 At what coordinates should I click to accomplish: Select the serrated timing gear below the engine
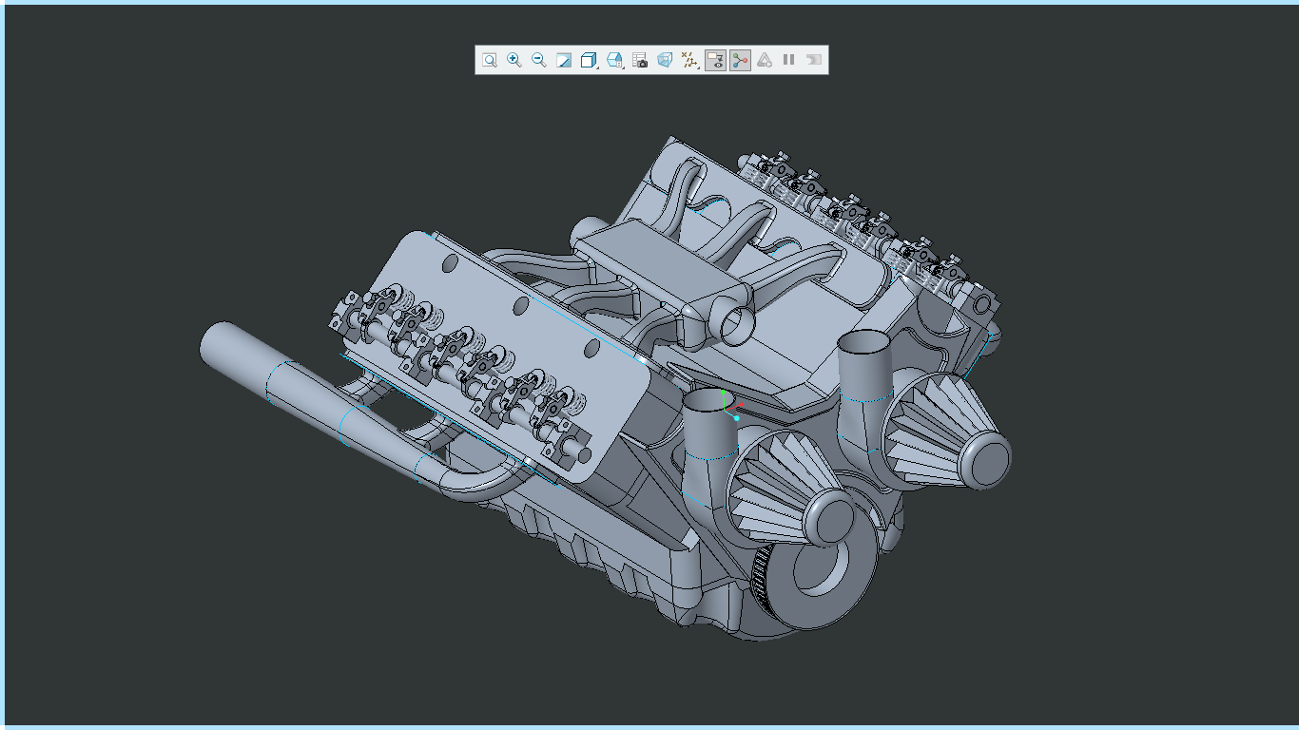[761, 570]
